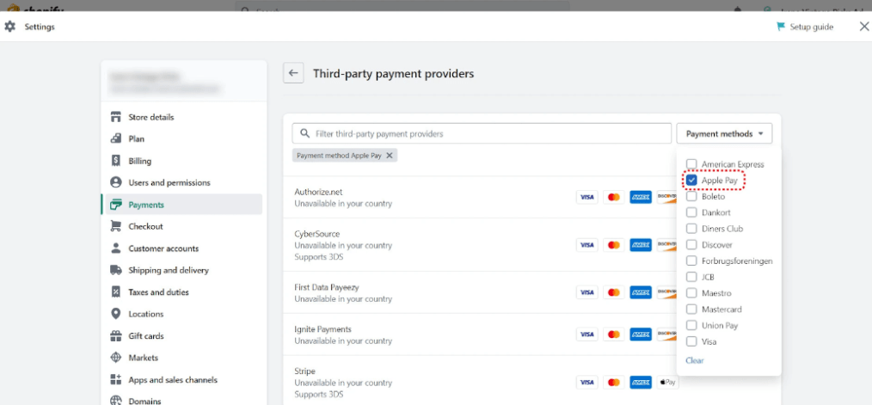Clear all payment method filters
The height and width of the screenshot is (405, 872).
pyautogui.click(x=695, y=360)
